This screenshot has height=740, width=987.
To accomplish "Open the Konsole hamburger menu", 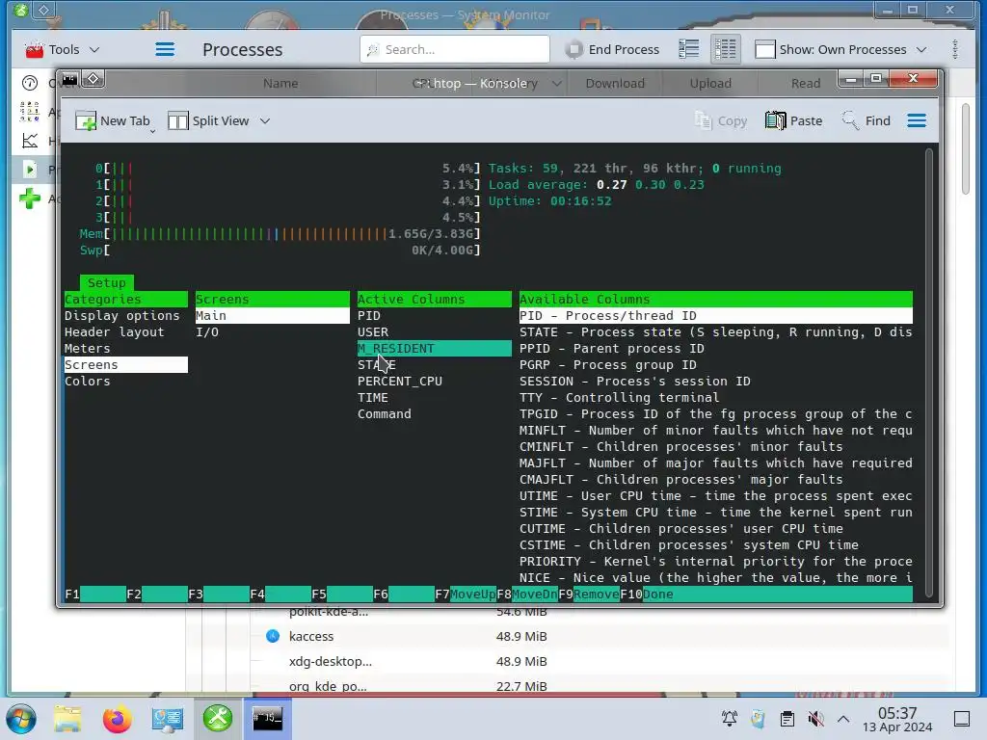I will coord(917,120).
